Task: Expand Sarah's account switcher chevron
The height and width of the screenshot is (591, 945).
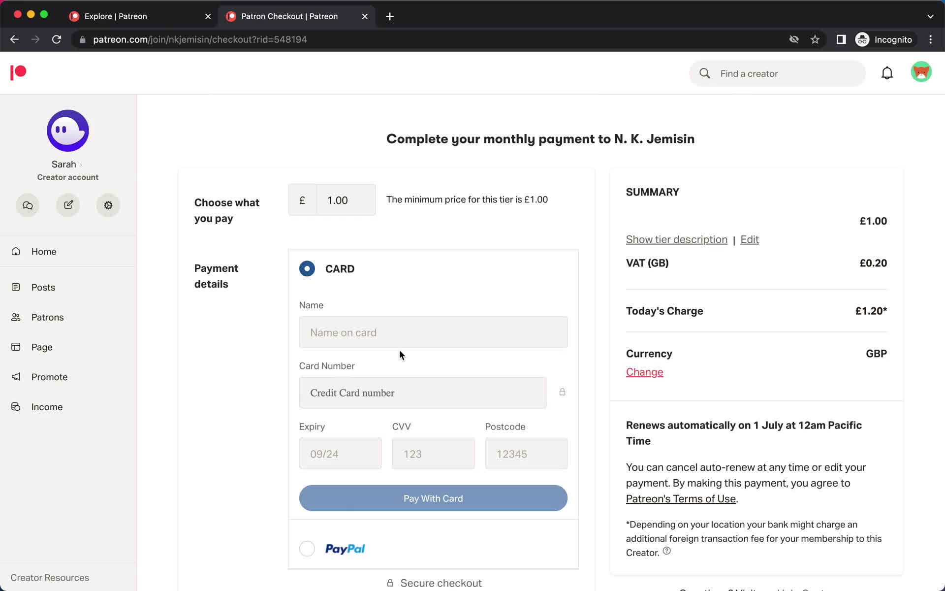Action: [x=81, y=165]
